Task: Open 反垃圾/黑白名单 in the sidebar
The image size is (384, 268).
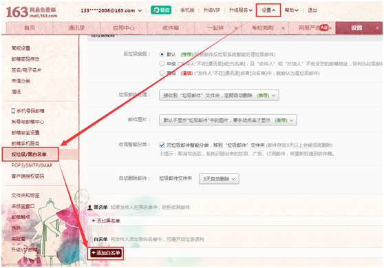Action: pos(29,154)
